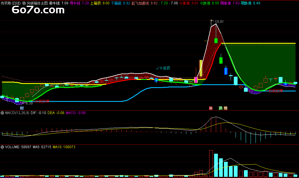The image size is (299, 178).
Task: Click the 上箱顶: 9.00 readout
Action: [100, 3]
